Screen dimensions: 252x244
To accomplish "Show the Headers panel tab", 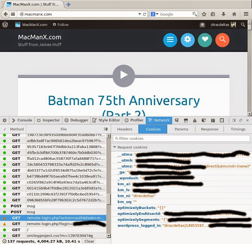I will click(125, 129).
